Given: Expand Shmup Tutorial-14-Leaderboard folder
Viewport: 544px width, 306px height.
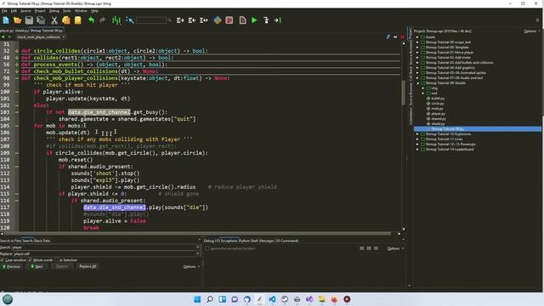Looking at the screenshot, I should tap(417, 150).
